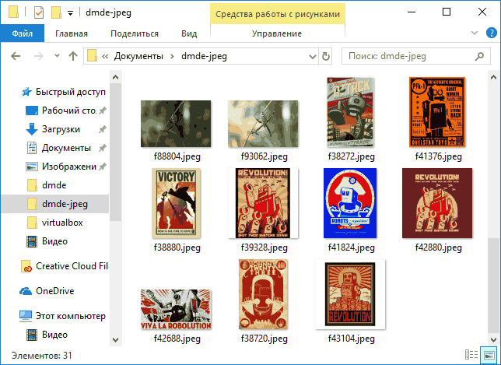Screen dimensions: 501x365
Task: Click the Forward navigation arrow
Action: pyautogui.click(x=38, y=56)
